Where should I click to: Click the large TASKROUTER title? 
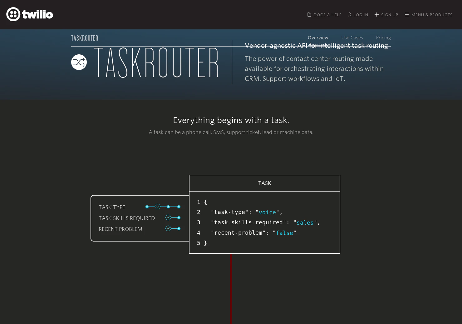pos(156,62)
